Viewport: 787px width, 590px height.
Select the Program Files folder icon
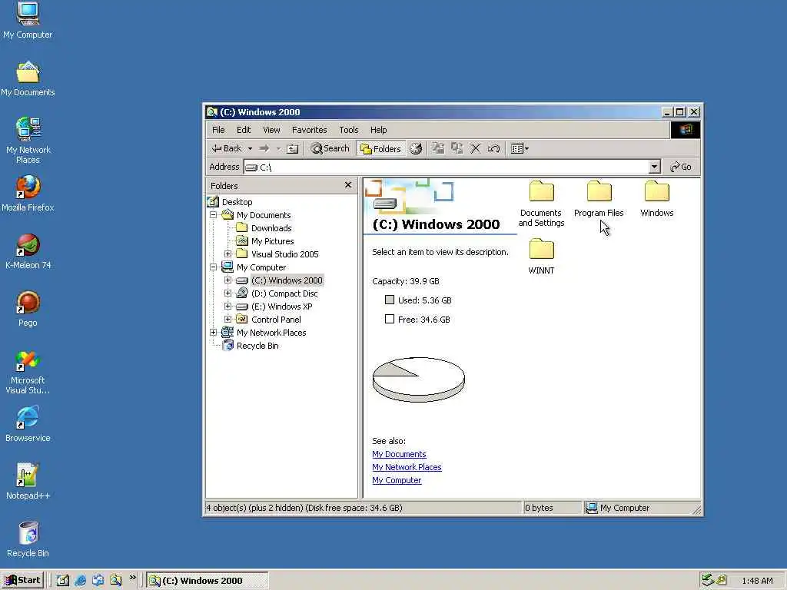599,199
